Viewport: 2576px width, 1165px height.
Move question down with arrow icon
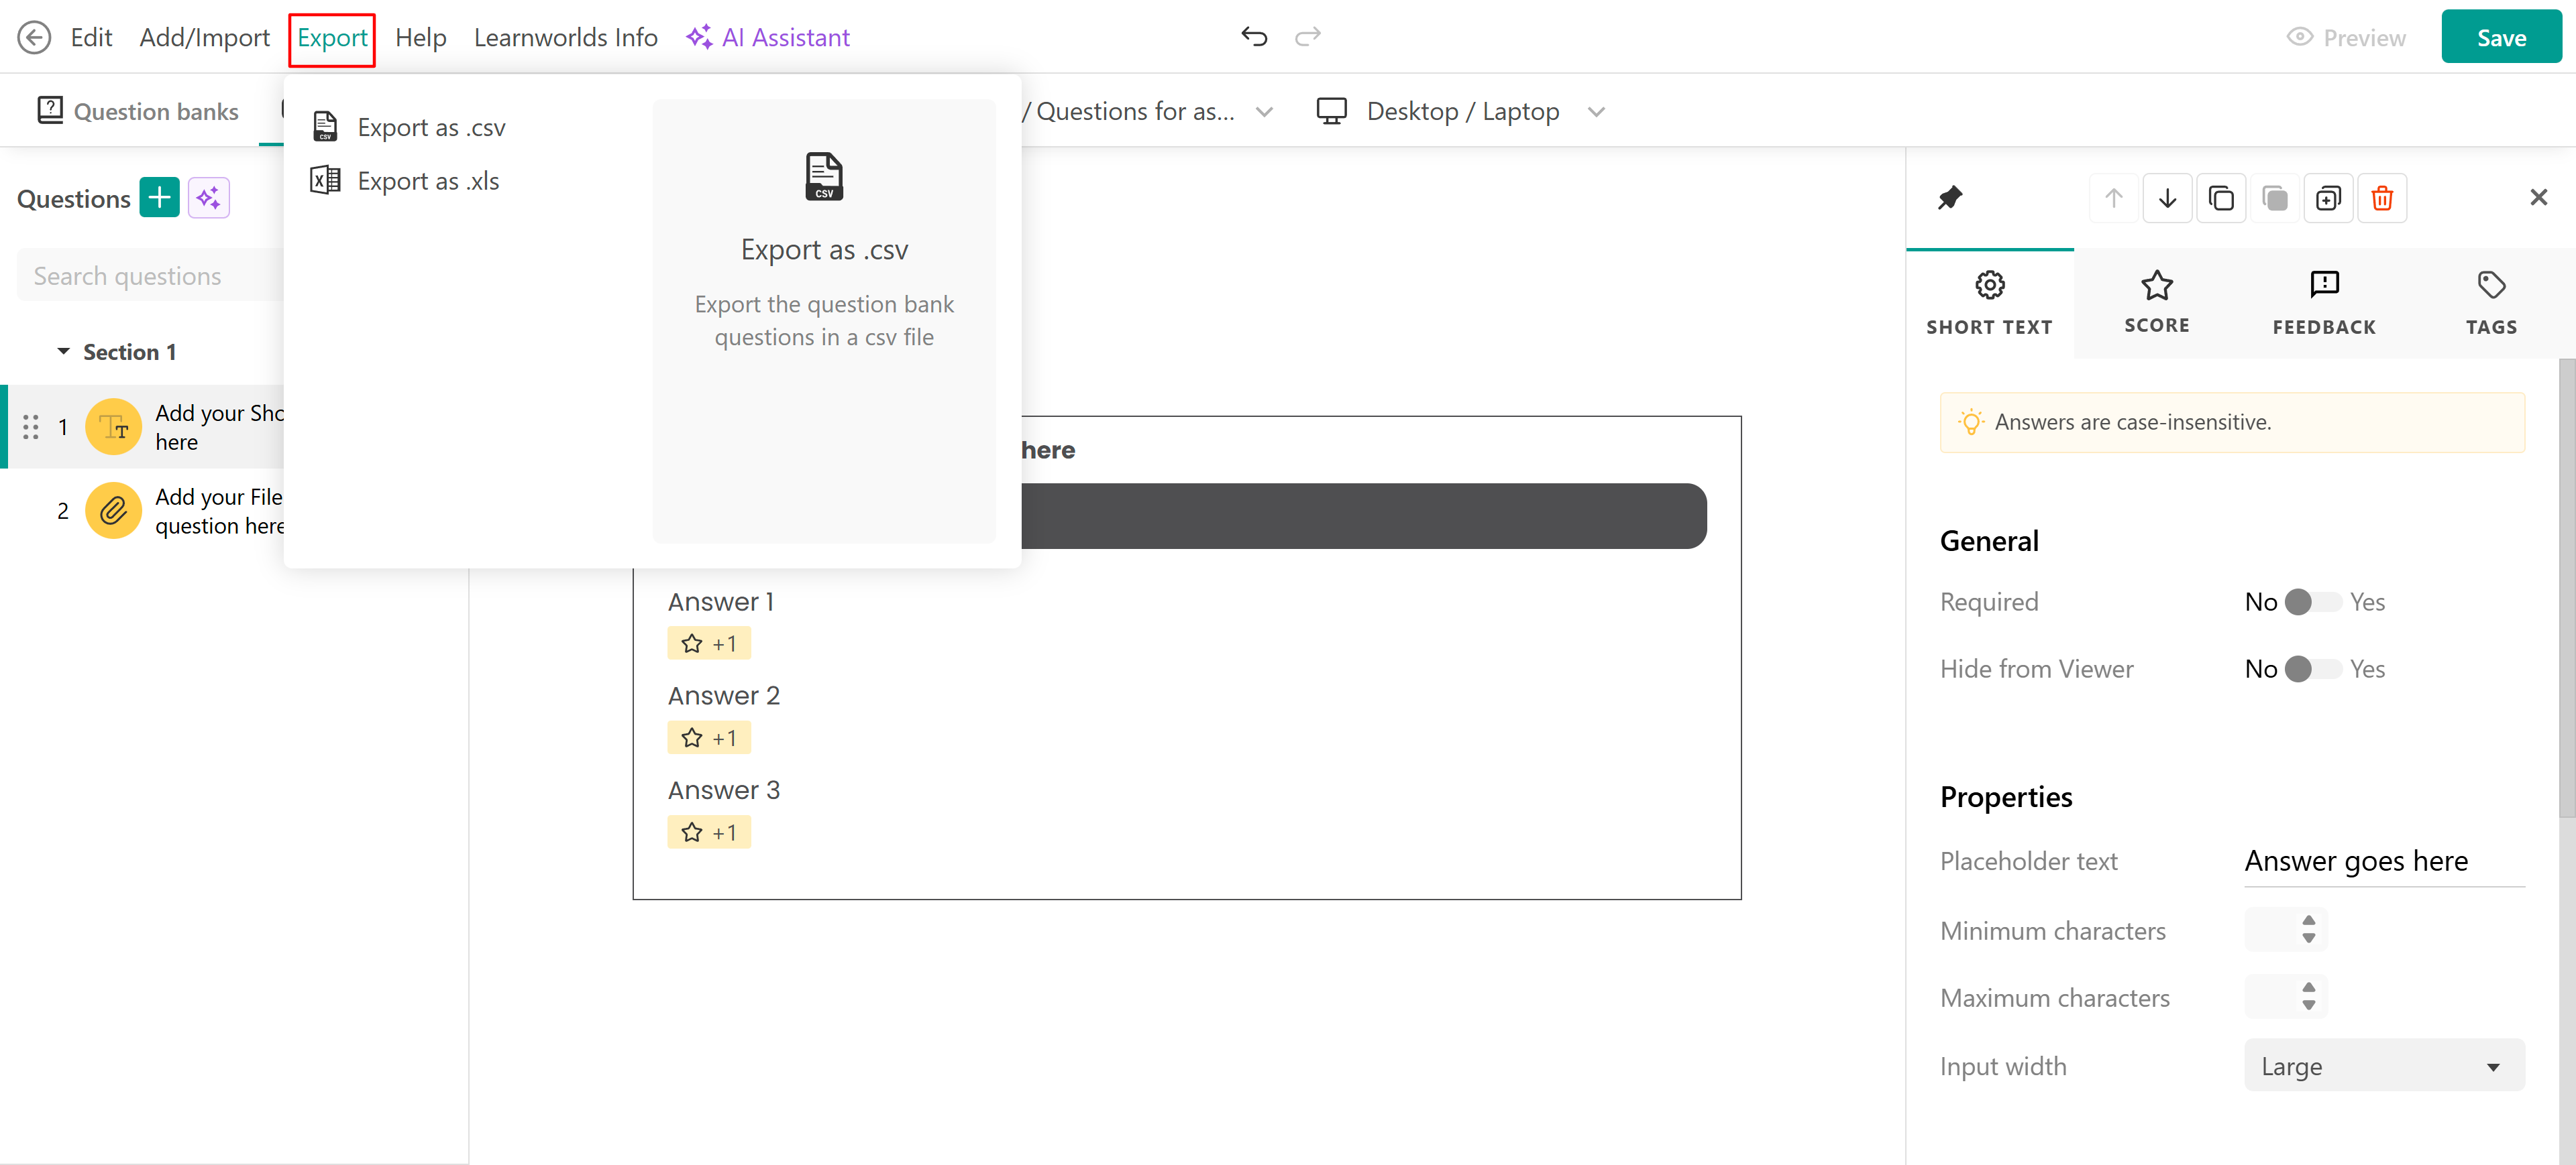click(x=2167, y=198)
